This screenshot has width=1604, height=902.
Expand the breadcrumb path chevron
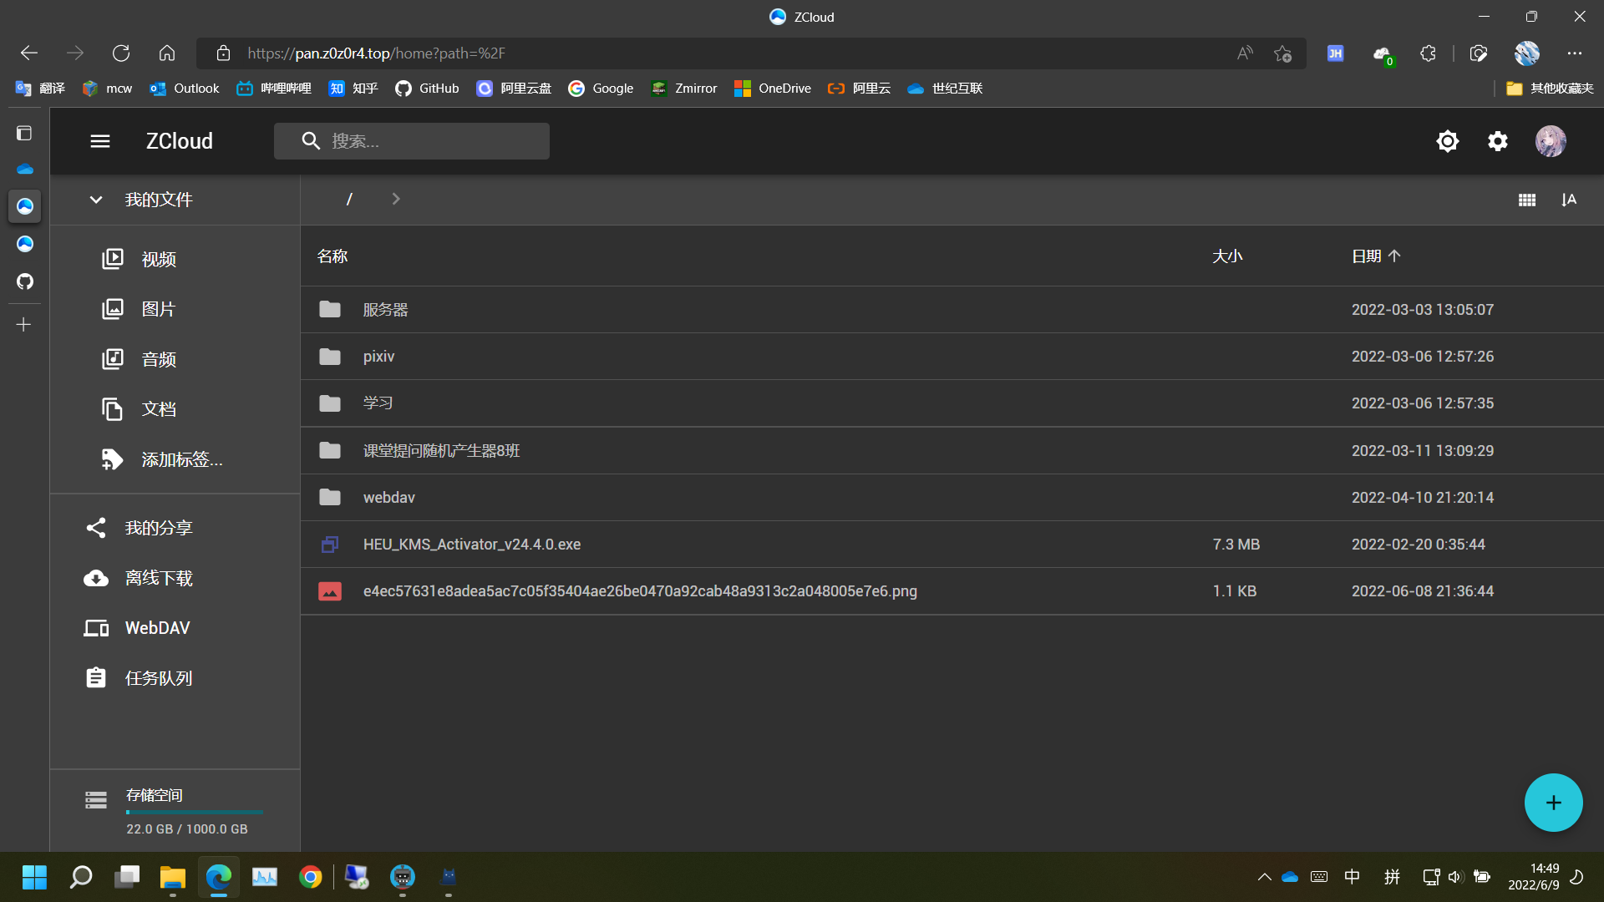(x=396, y=199)
